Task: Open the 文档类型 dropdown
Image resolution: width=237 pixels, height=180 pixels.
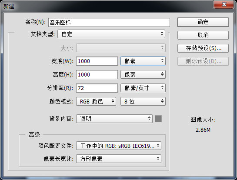Action: click(x=111, y=34)
